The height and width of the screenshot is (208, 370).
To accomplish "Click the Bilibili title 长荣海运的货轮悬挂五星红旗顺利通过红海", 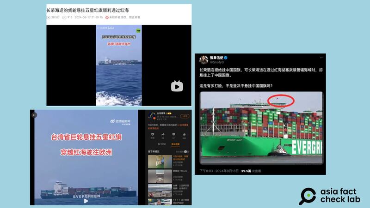I will click(x=87, y=10).
